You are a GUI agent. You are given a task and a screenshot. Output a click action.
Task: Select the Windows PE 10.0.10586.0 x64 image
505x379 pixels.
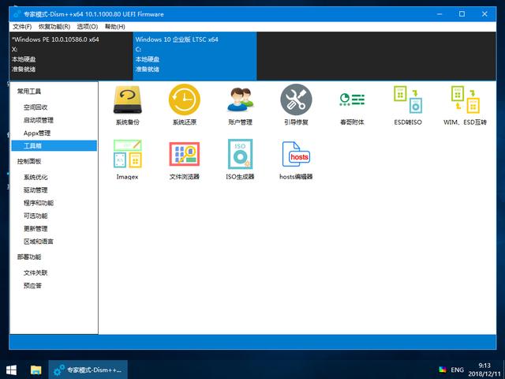point(71,56)
